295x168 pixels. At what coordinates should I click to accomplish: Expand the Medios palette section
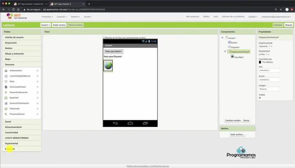click(22, 48)
